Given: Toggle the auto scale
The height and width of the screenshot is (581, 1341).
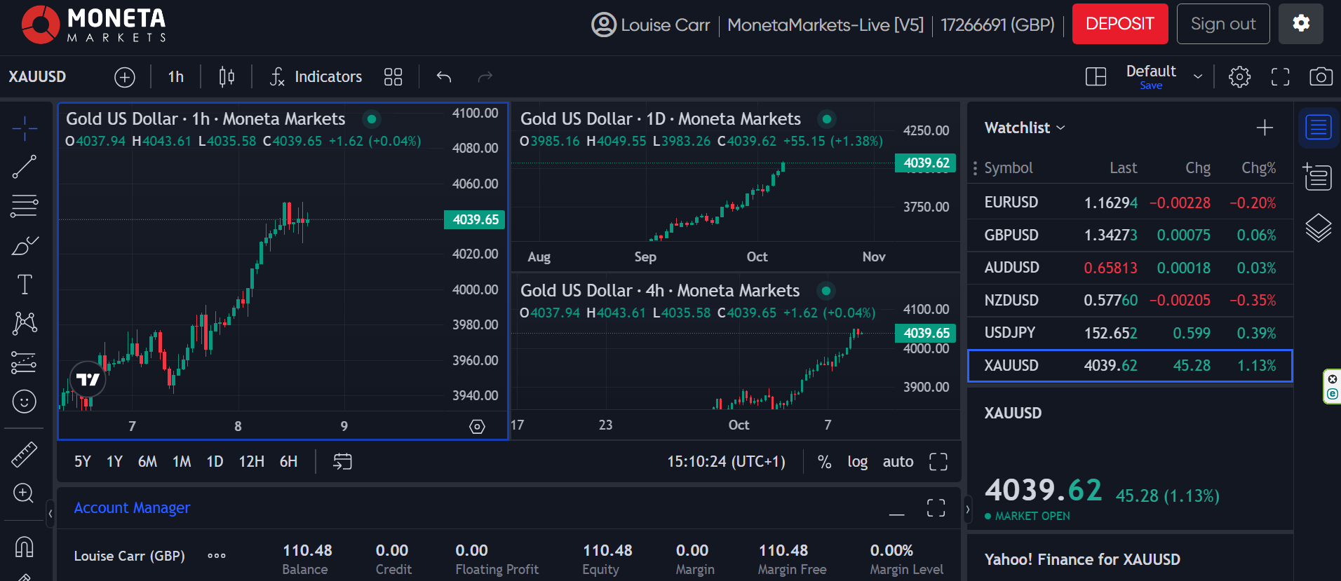Looking at the screenshot, I should 898,462.
